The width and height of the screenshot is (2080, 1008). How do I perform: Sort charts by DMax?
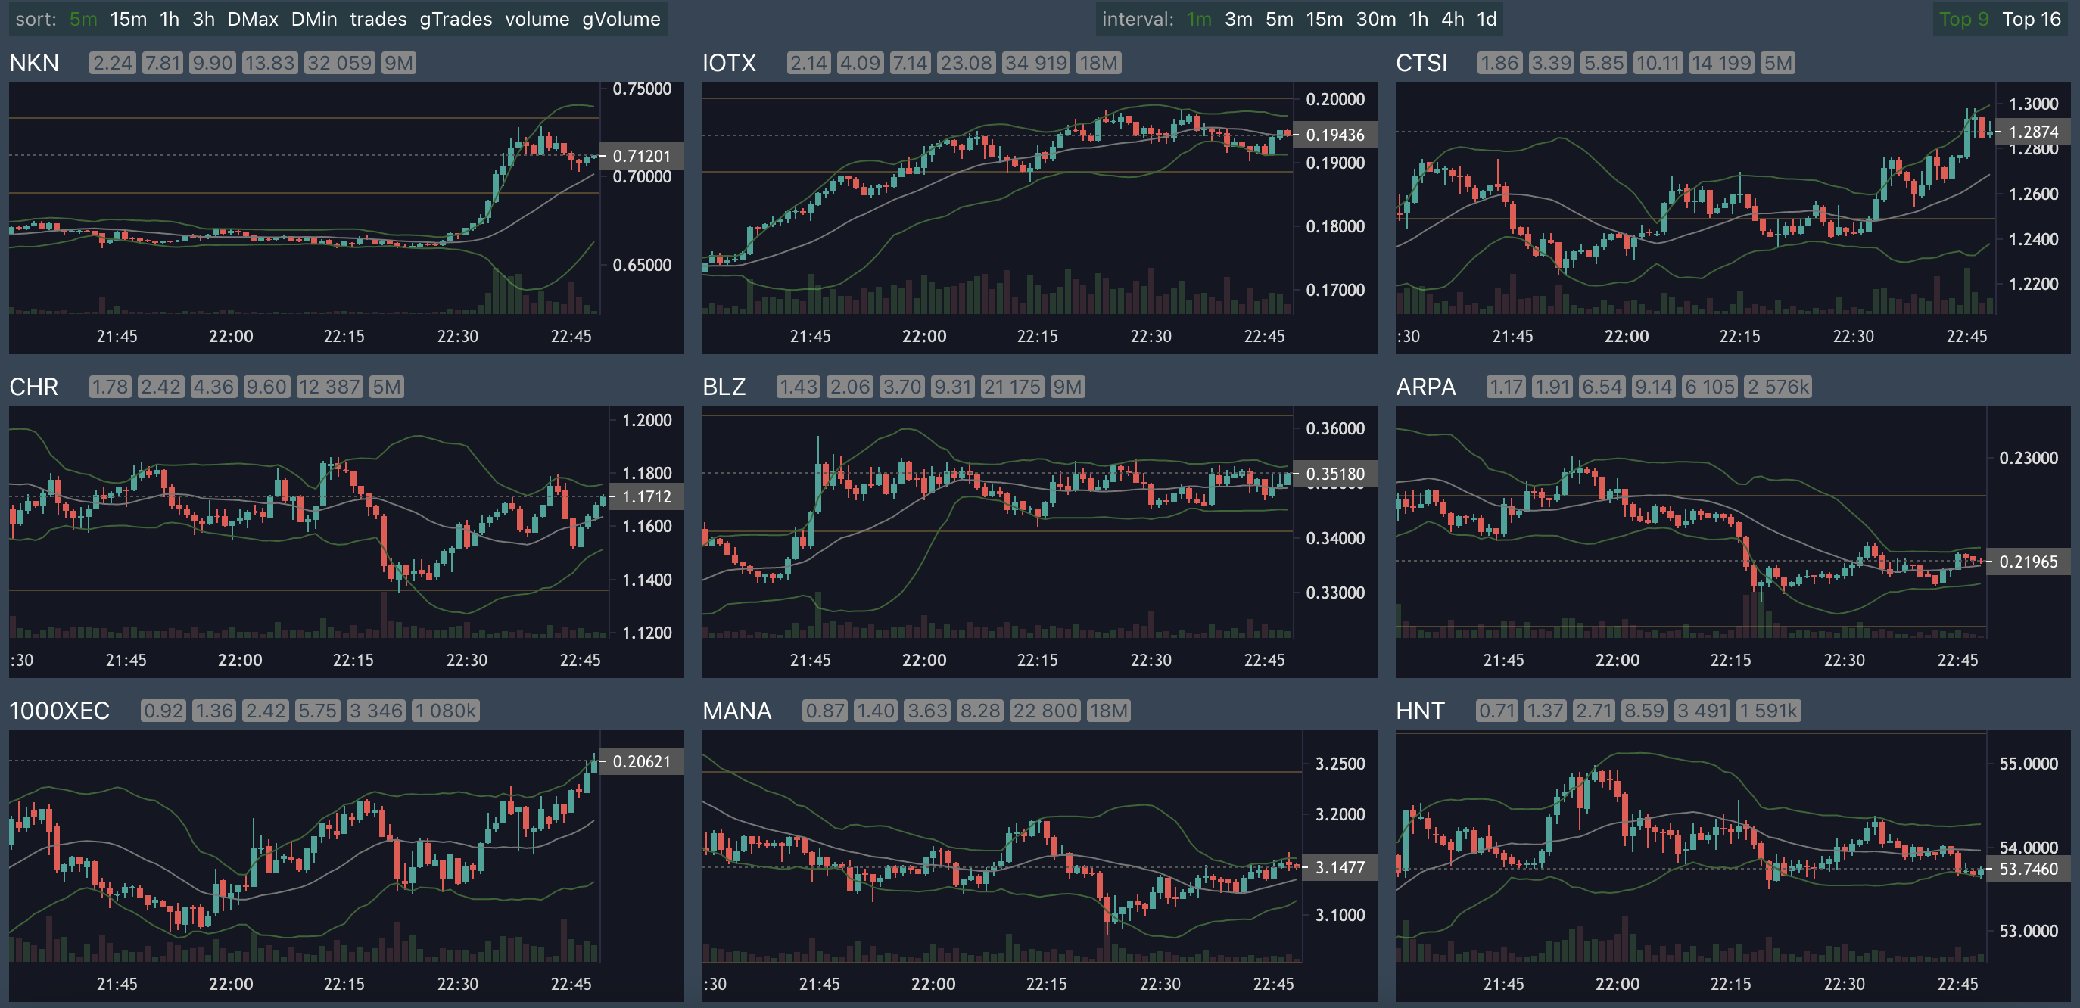(x=252, y=19)
